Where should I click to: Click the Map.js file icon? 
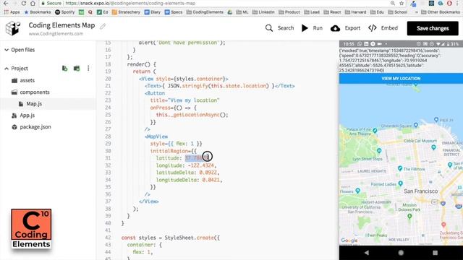(21, 104)
